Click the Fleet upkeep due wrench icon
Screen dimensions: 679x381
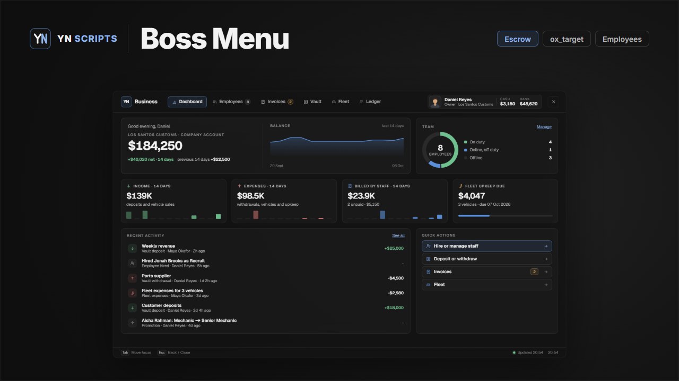(x=460, y=186)
